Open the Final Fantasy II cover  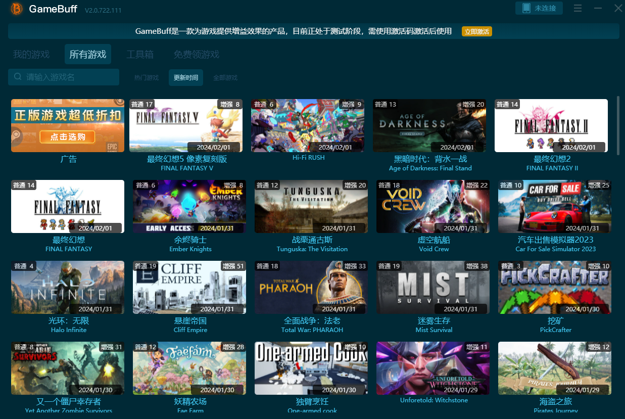point(551,125)
